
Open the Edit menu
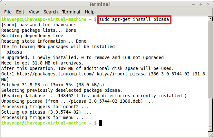pos(20,12)
